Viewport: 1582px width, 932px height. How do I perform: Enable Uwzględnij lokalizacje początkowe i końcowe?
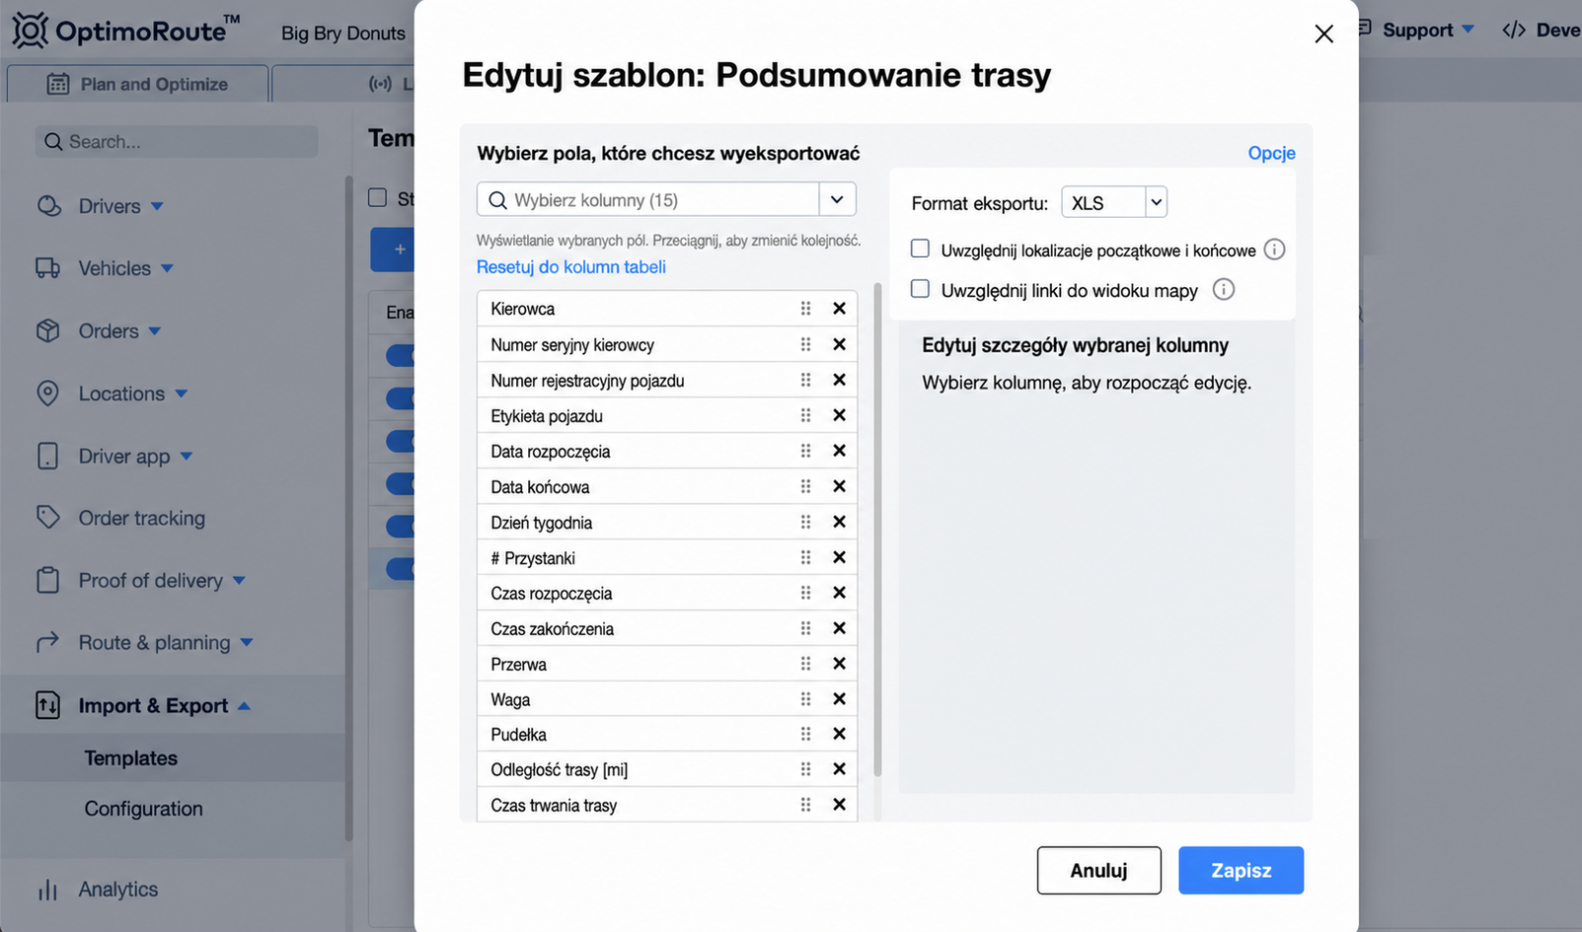pyautogui.click(x=920, y=249)
